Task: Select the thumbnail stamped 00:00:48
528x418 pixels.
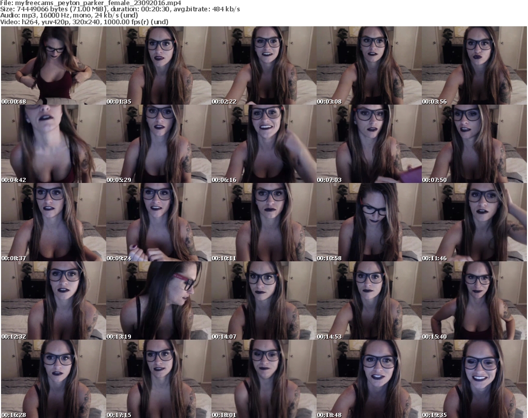Action: pos(54,65)
